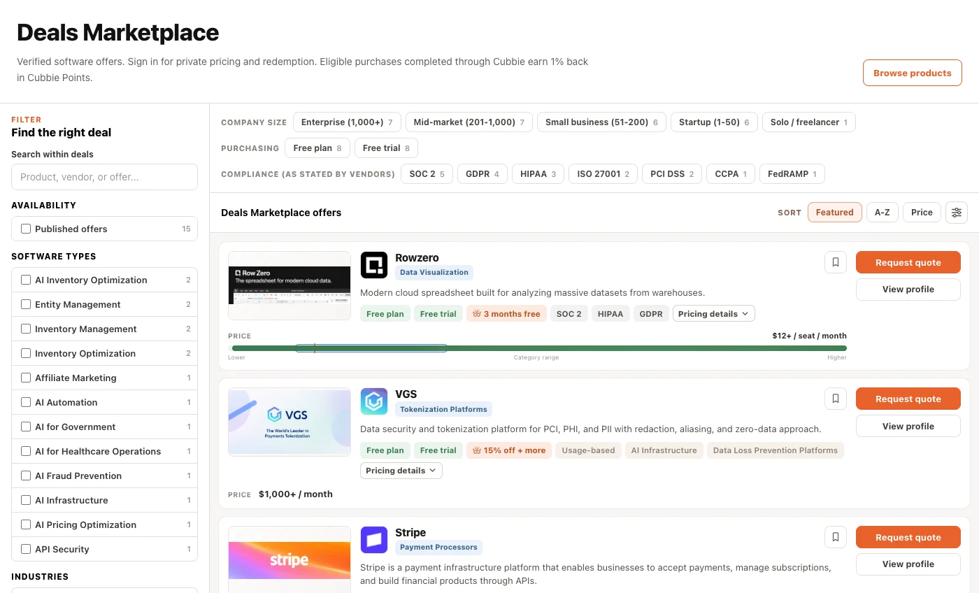Request a quote for Stripe
The width and height of the screenshot is (979, 593).
click(x=908, y=537)
